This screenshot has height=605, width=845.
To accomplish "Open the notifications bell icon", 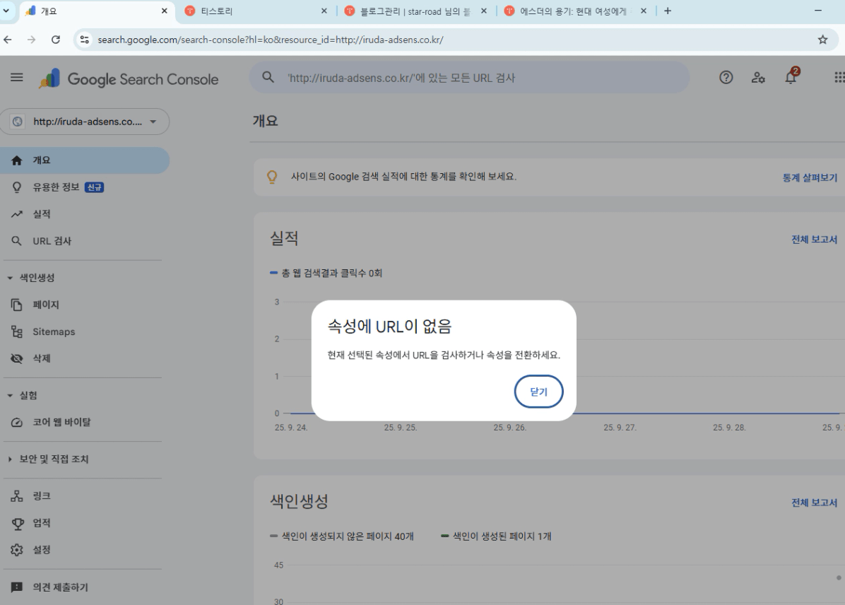I will [x=791, y=78].
